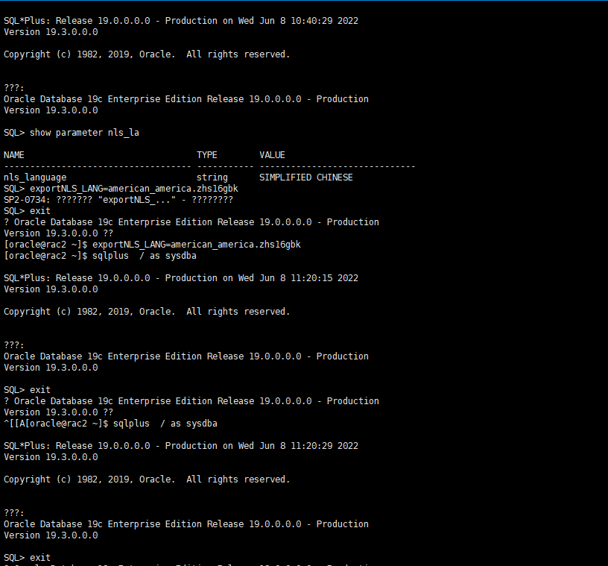Click the topmost 'SQL*Plus: Release' banner line

click(181, 21)
